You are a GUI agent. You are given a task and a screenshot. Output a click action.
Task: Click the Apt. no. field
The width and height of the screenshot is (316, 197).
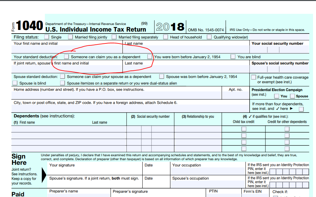[x=235, y=95]
